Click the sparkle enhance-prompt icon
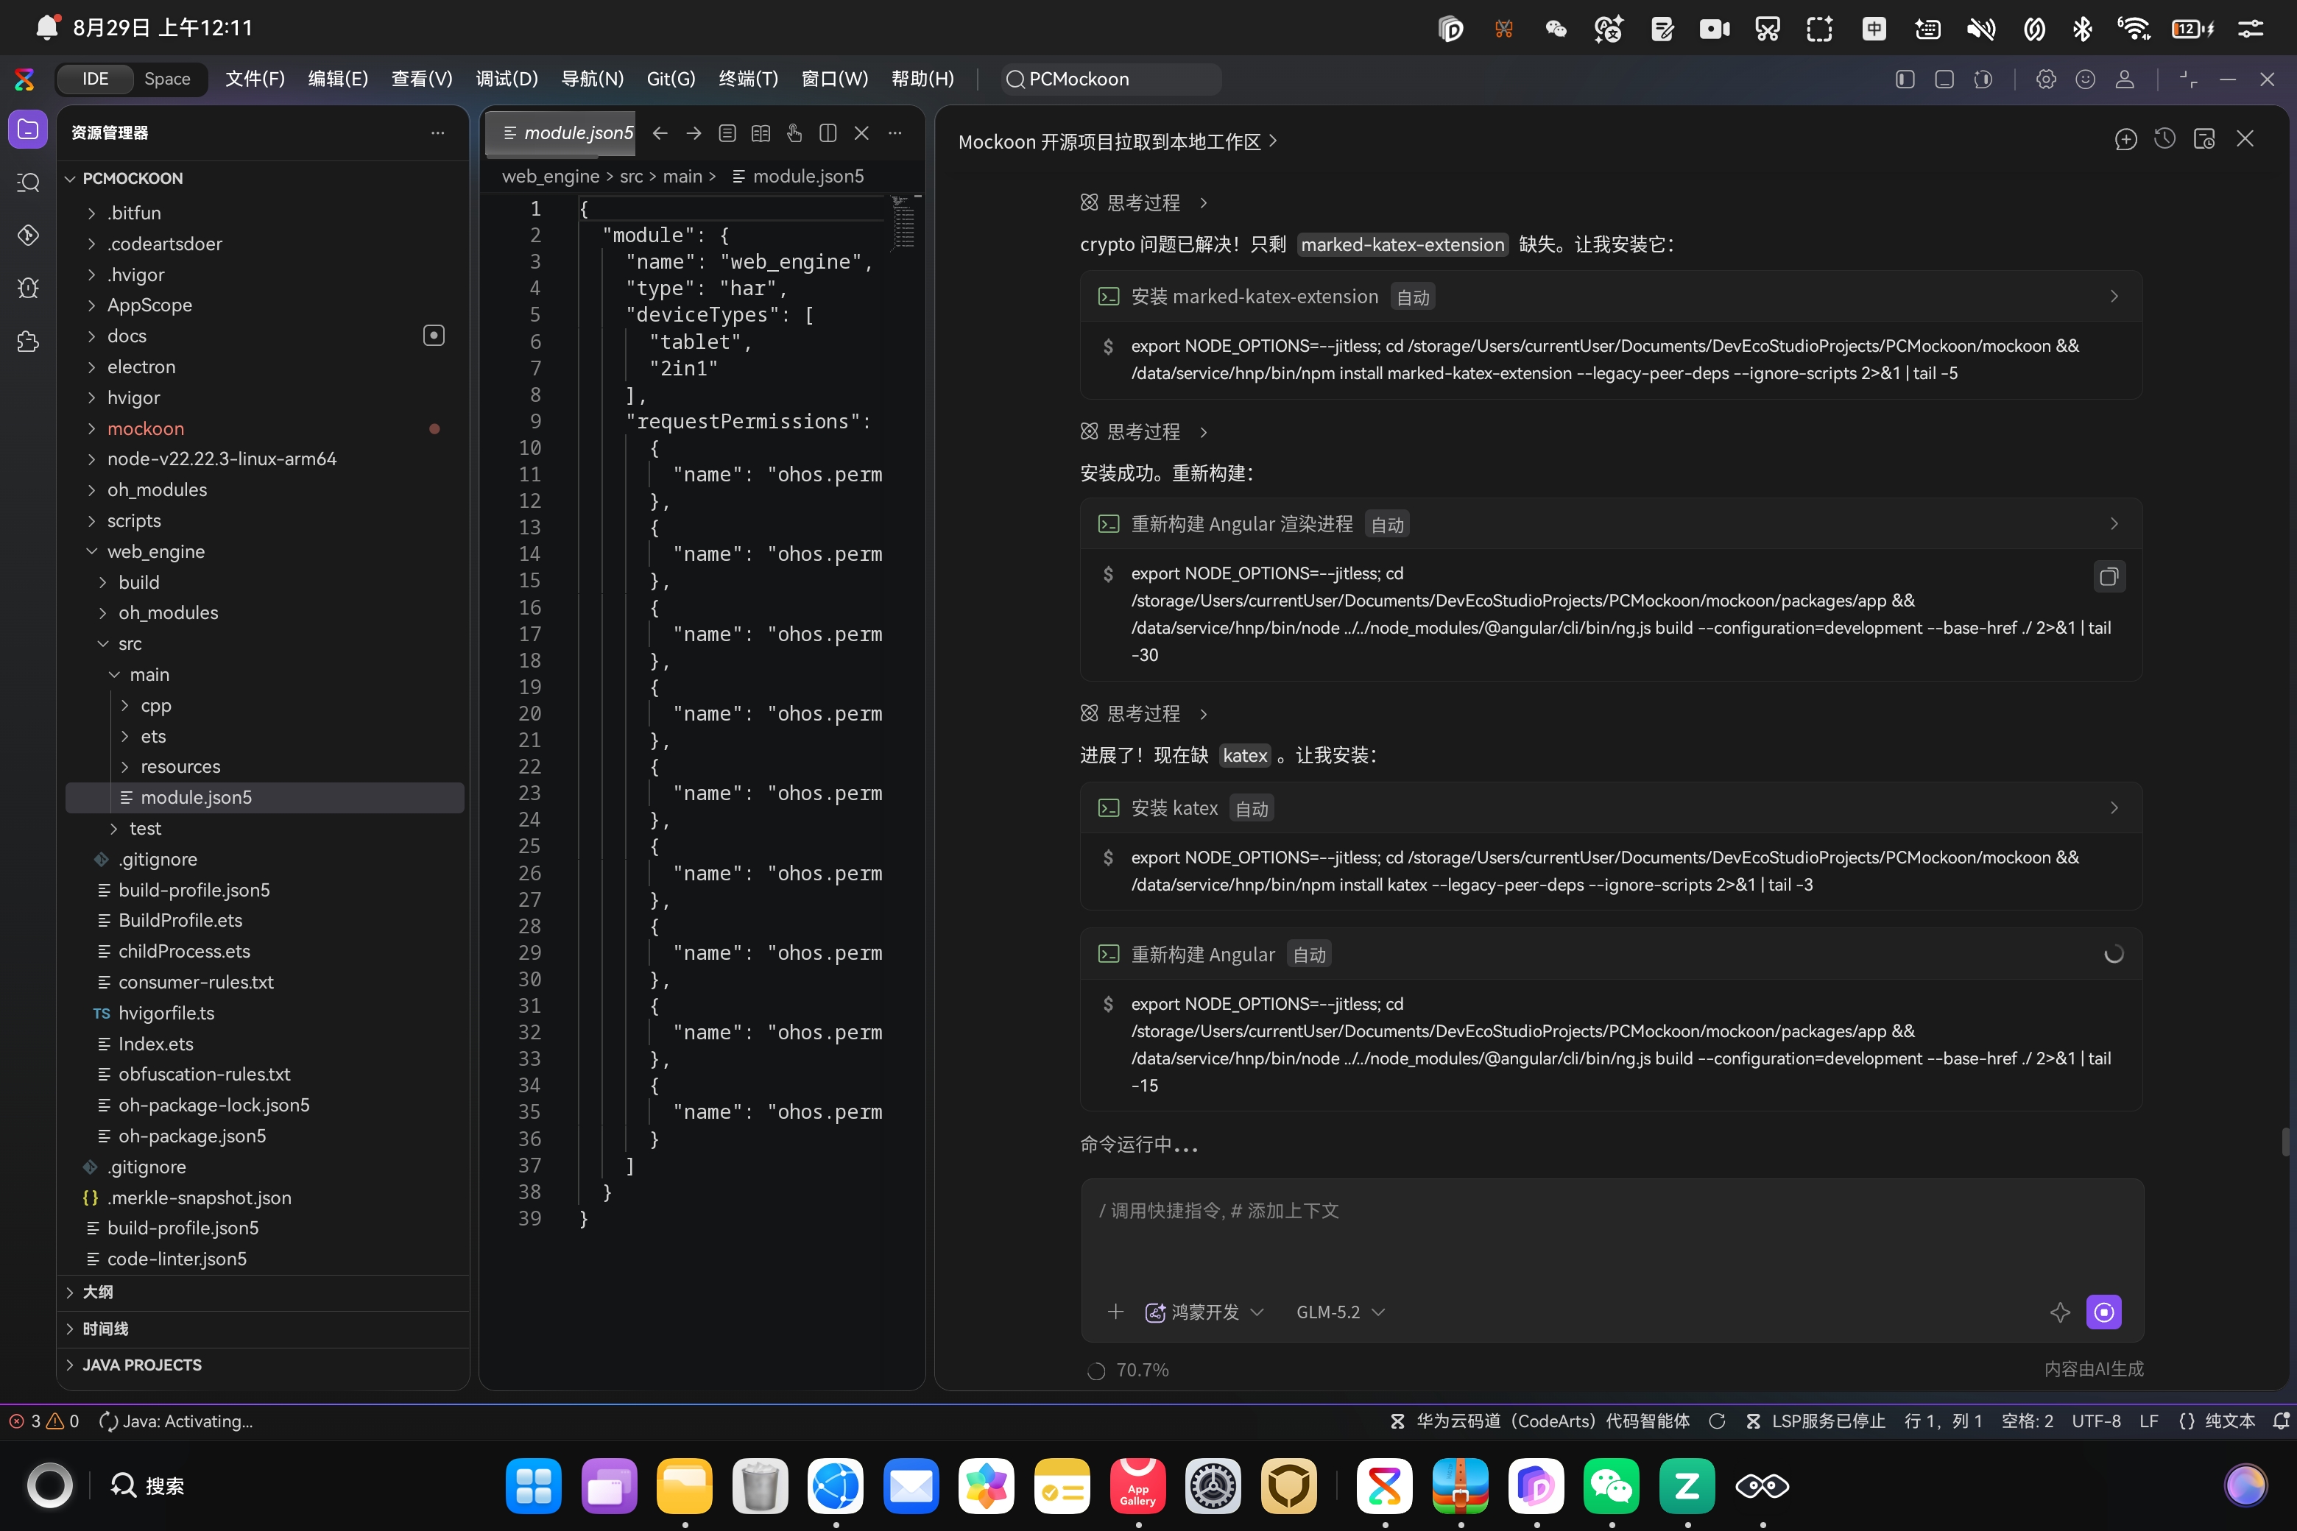The image size is (2297, 1531). pos(2060,1312)
